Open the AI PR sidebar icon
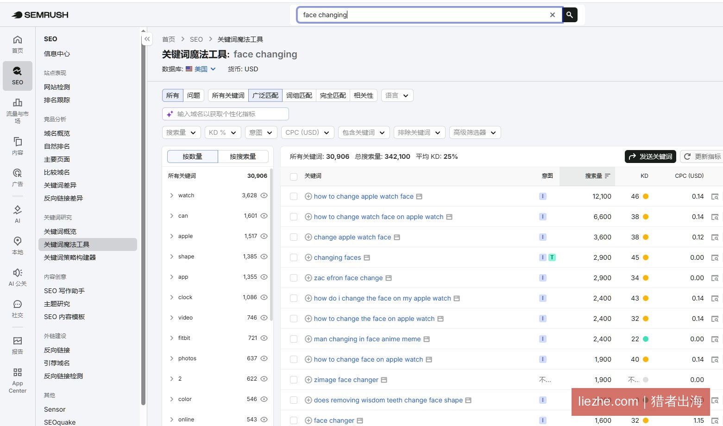 click(18, 277)
